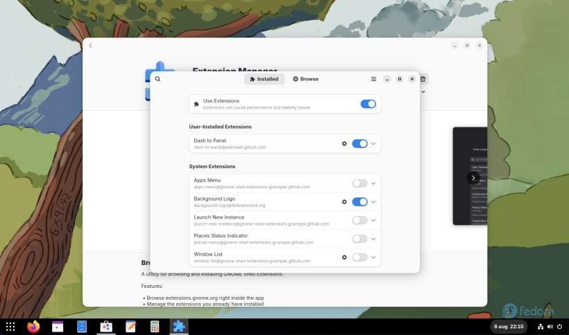The width and height of the screenshot is (569, 335).
Task: Enable the Apps Menu extension
Action: point(359,183)
